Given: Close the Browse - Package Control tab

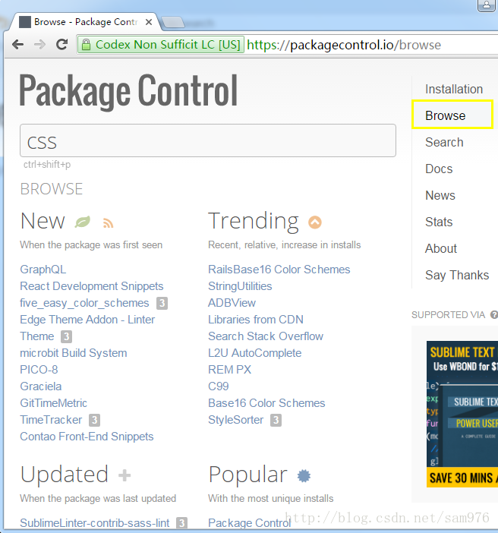Looking at the screenshot, I should coord(149,22).
